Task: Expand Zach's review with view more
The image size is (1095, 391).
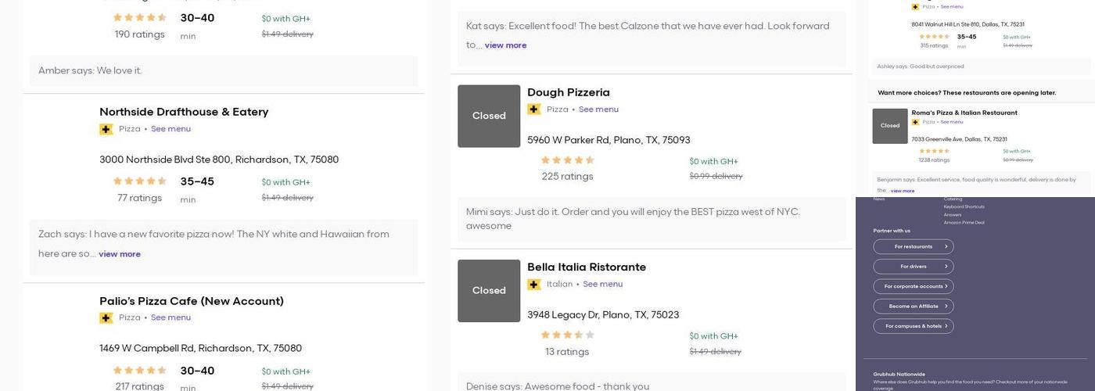Action: click(120, 254)
